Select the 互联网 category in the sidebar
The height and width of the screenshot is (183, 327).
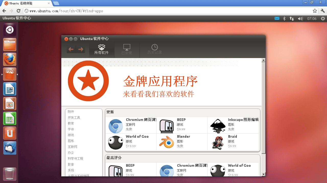click(73, 147)
